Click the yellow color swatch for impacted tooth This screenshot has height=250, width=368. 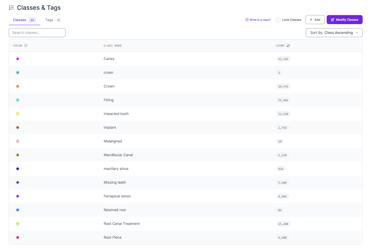click(17, 114)
